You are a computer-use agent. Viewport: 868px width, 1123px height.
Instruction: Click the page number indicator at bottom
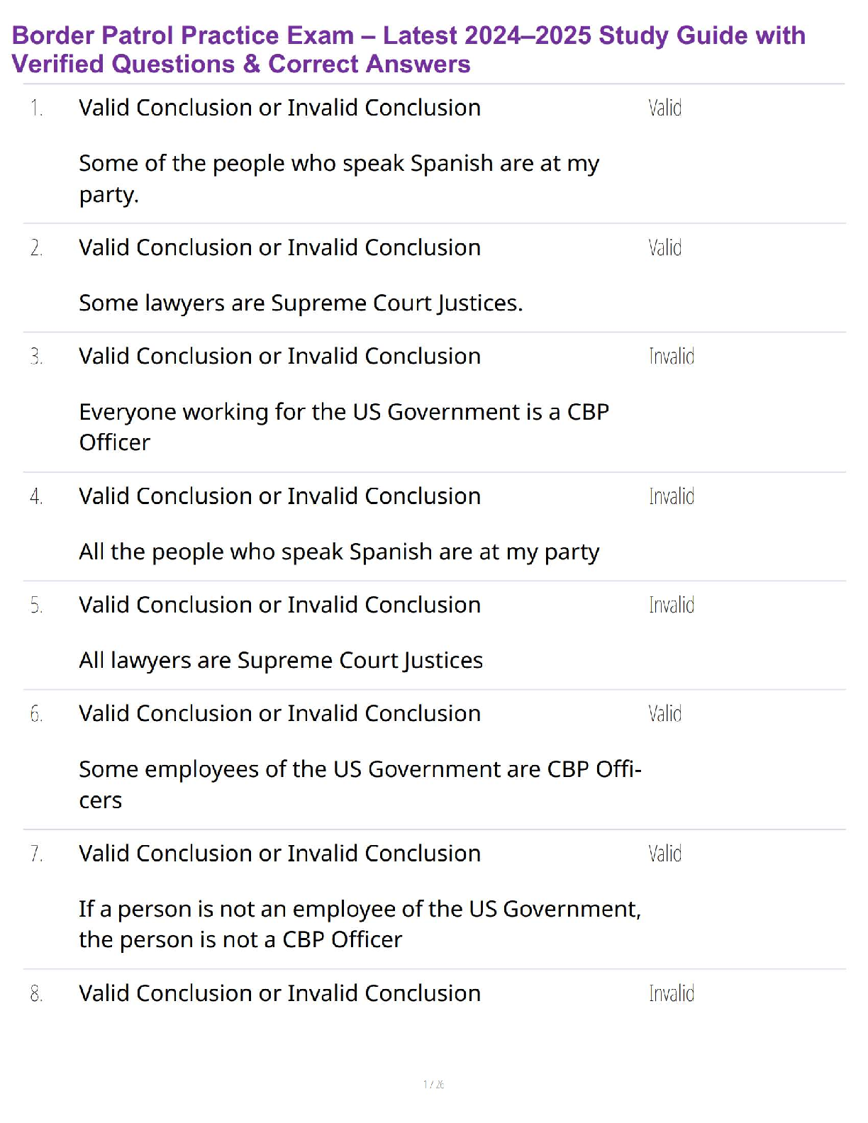[x=433, y=1084]
